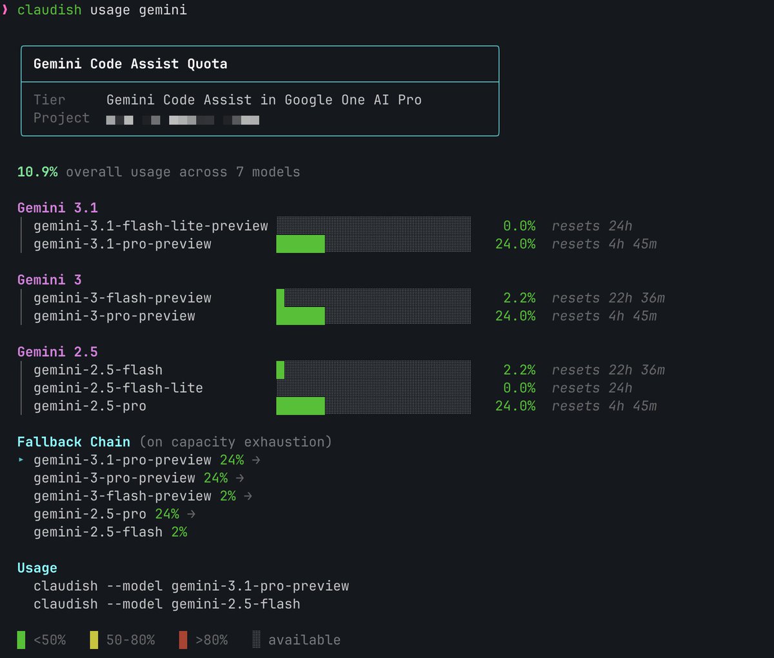Click the arrow after 'gemini-2.5-pro 24%' in the chain
774x658 pixels.
click(192, 514)
